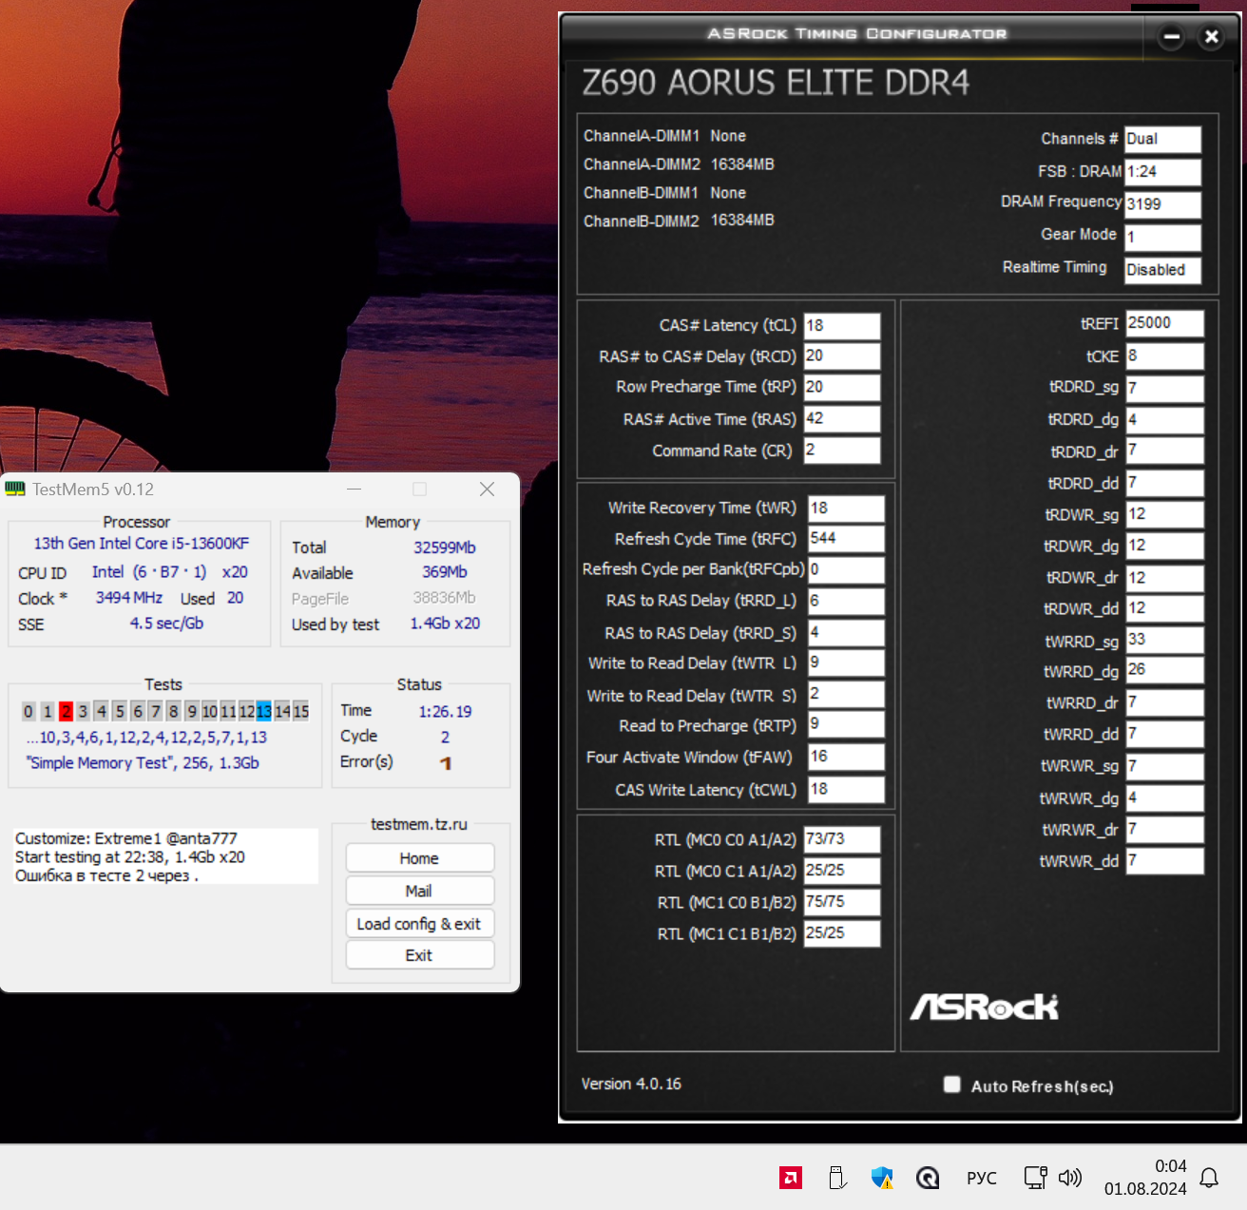
Task: Select the tRRD_L value field
Action: pos(847,602)
